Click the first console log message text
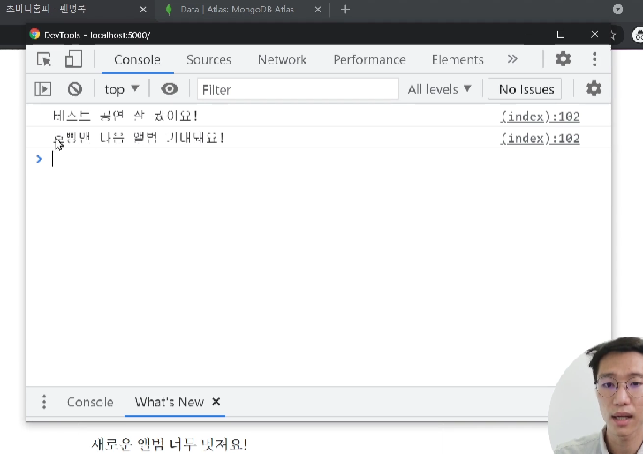This screenshot has height=454, width=643. [x=125, y=117]
